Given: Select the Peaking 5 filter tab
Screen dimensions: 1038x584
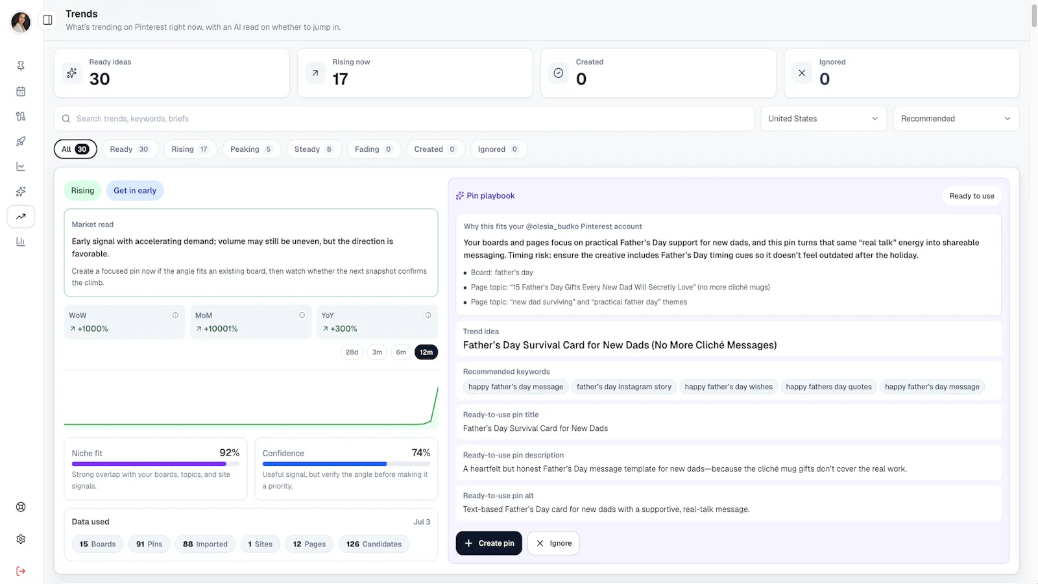Looking at the screenshot, I should point(251,149).
